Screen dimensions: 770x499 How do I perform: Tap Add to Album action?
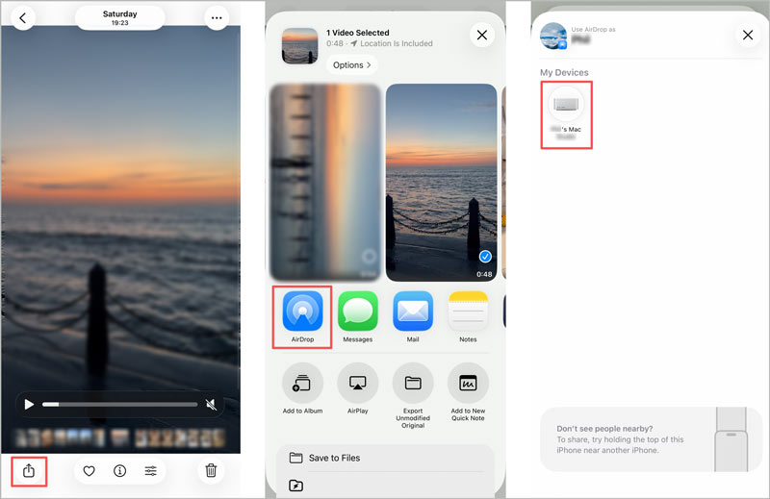(x=302, y=388)
